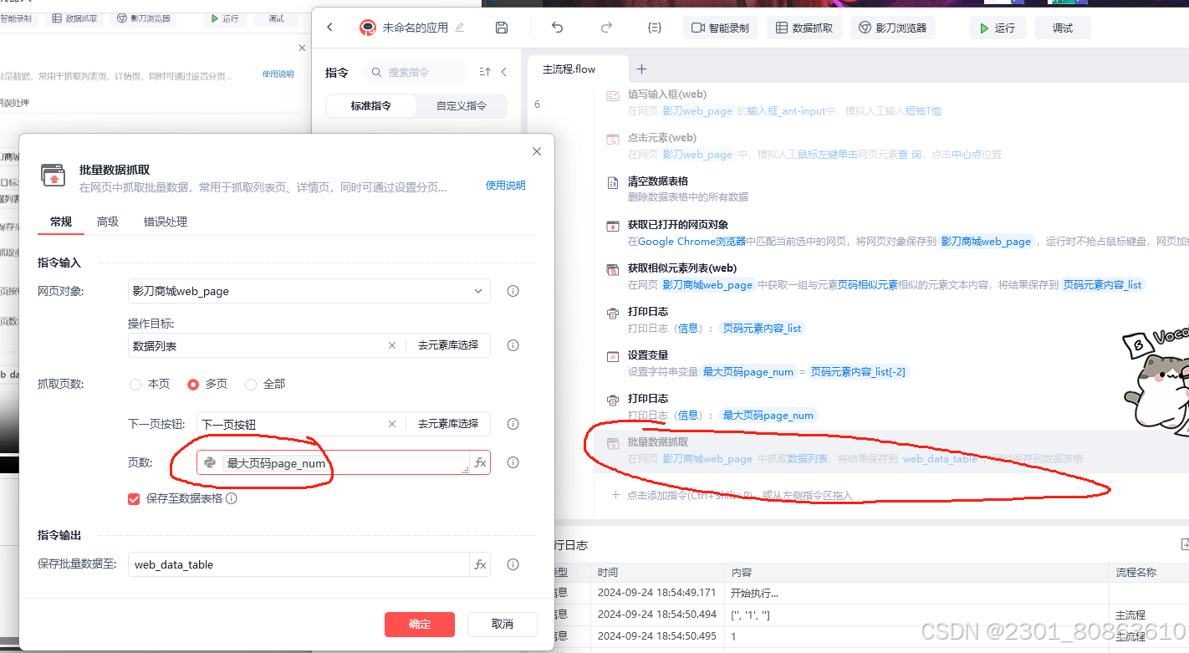
Task: Click the fx icon in 页数 field
Action: (480, 462)
